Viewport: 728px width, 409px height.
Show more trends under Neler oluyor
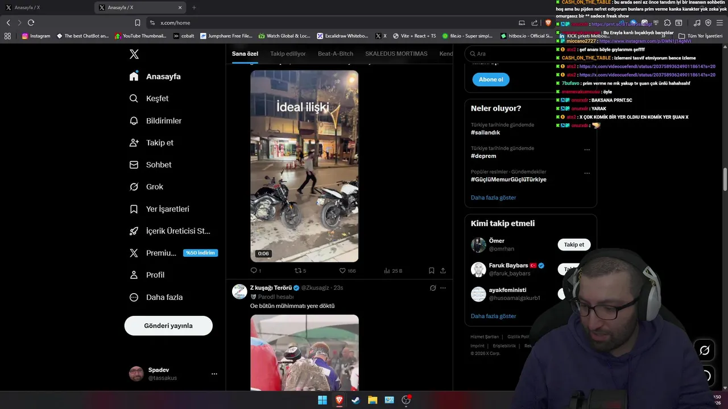pyautogui.click(x=493, y=198)
